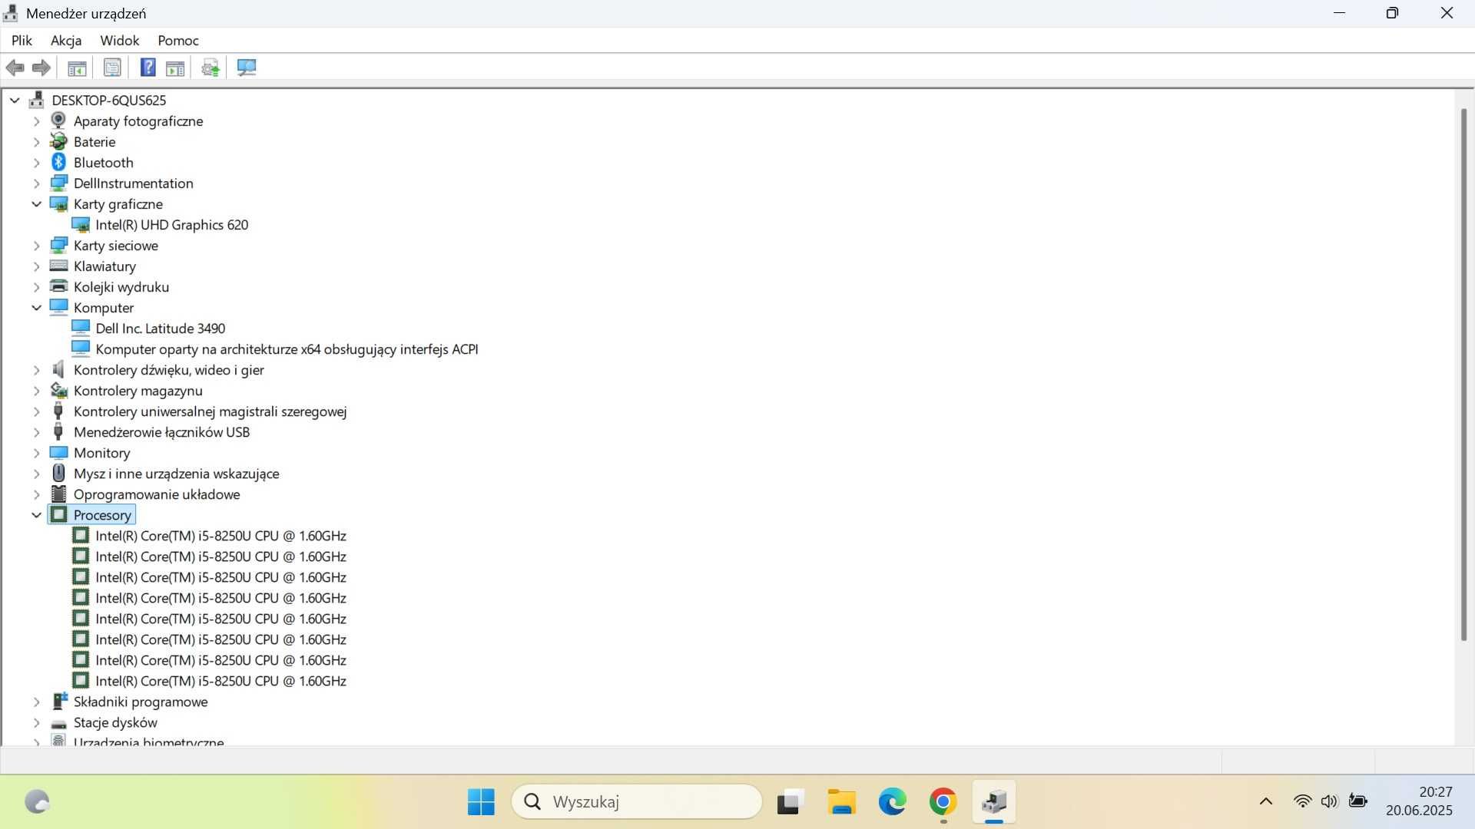The height and width of the screenshot is (829, 1475).
Task: Expand the Składniki programowe node
Action: pyautogui.click(x=36, y=701)
